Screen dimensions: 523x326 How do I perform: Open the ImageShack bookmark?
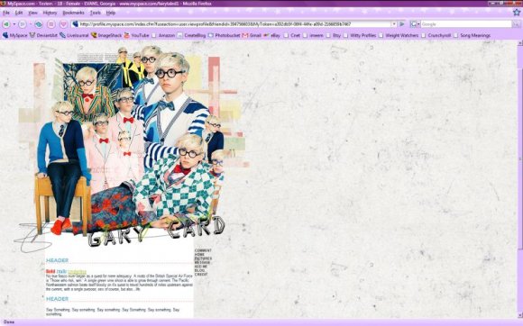tap(106, 35)
